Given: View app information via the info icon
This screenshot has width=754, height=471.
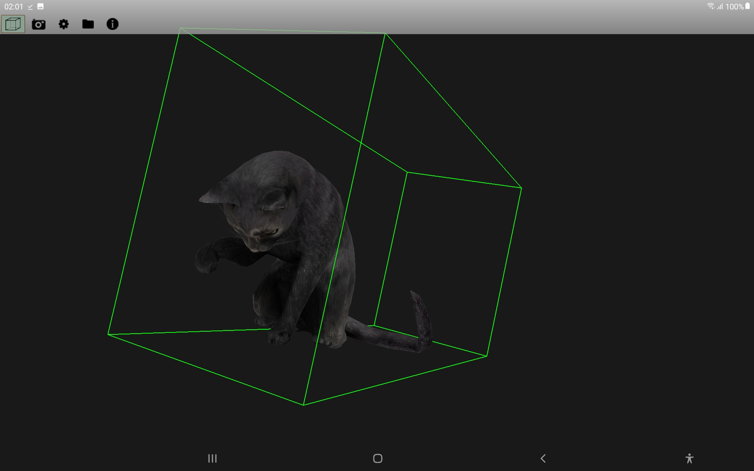Looking at the screenshot, I should click(x=113, y=24).
